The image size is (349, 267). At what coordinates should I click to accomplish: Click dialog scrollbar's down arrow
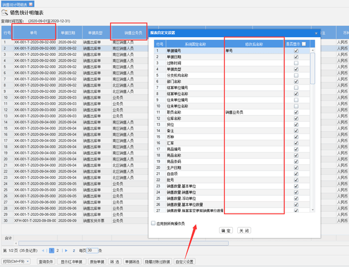pos(313,210)
